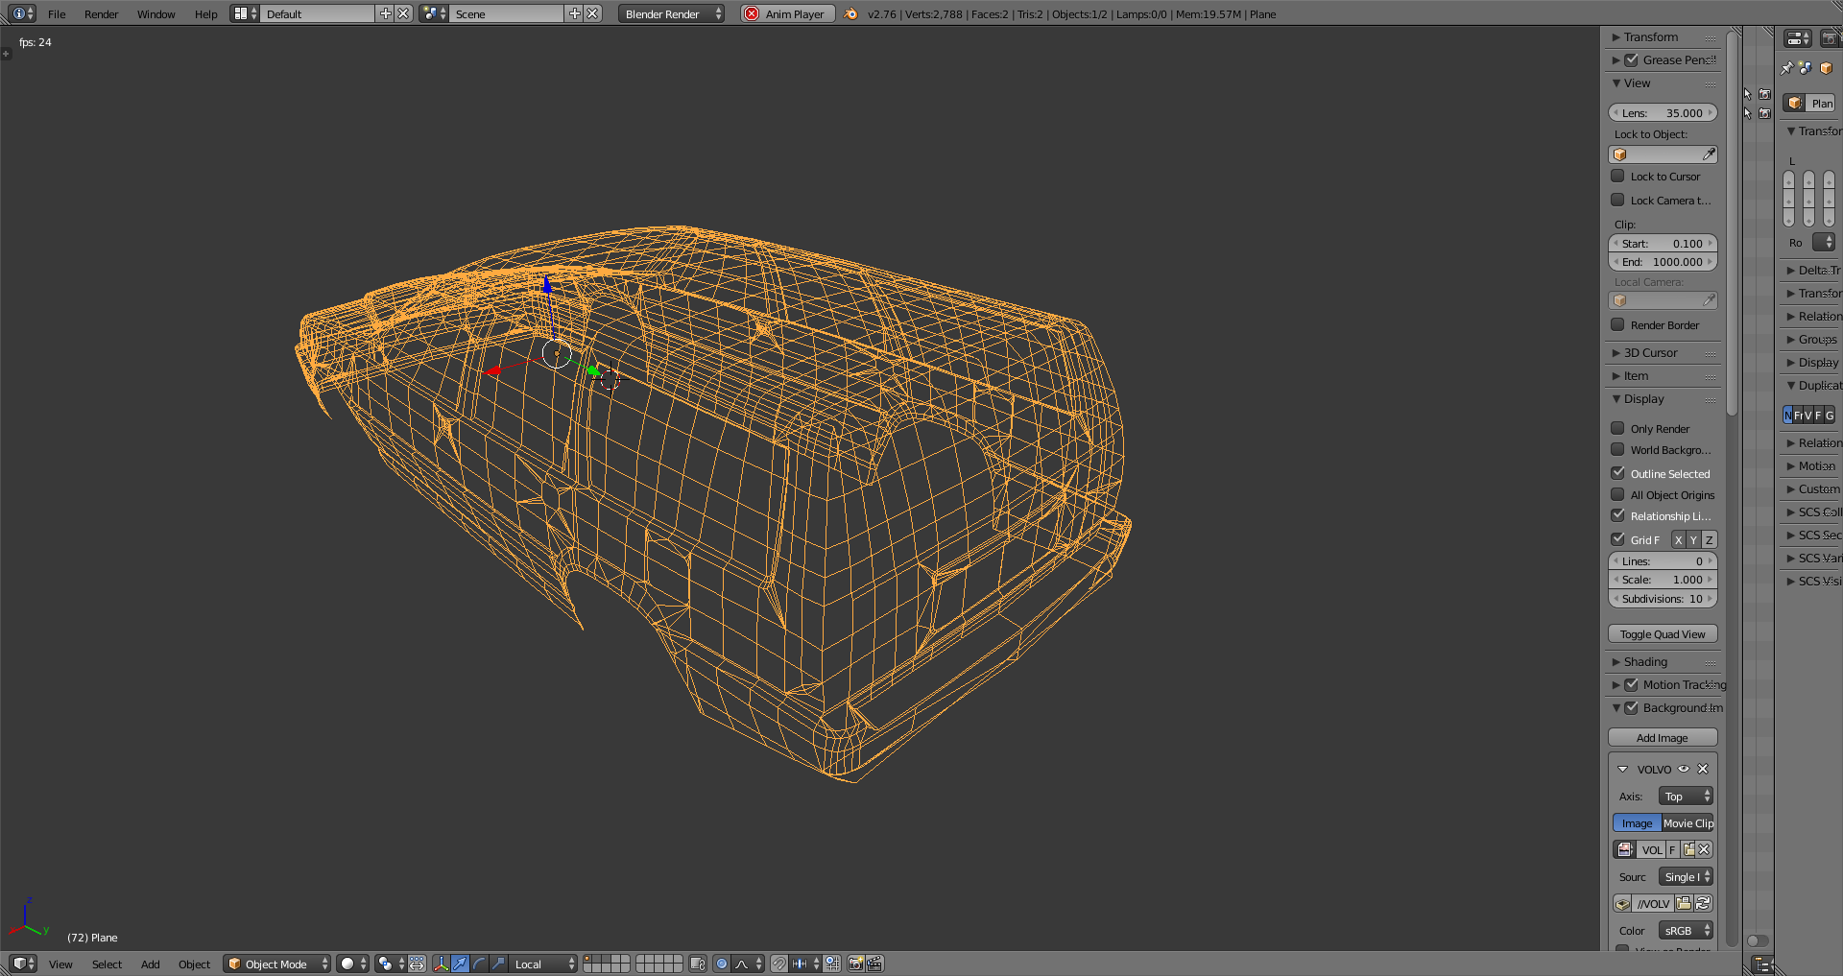
Task: Enable the Only Render checkbox
Action: 1618,428
